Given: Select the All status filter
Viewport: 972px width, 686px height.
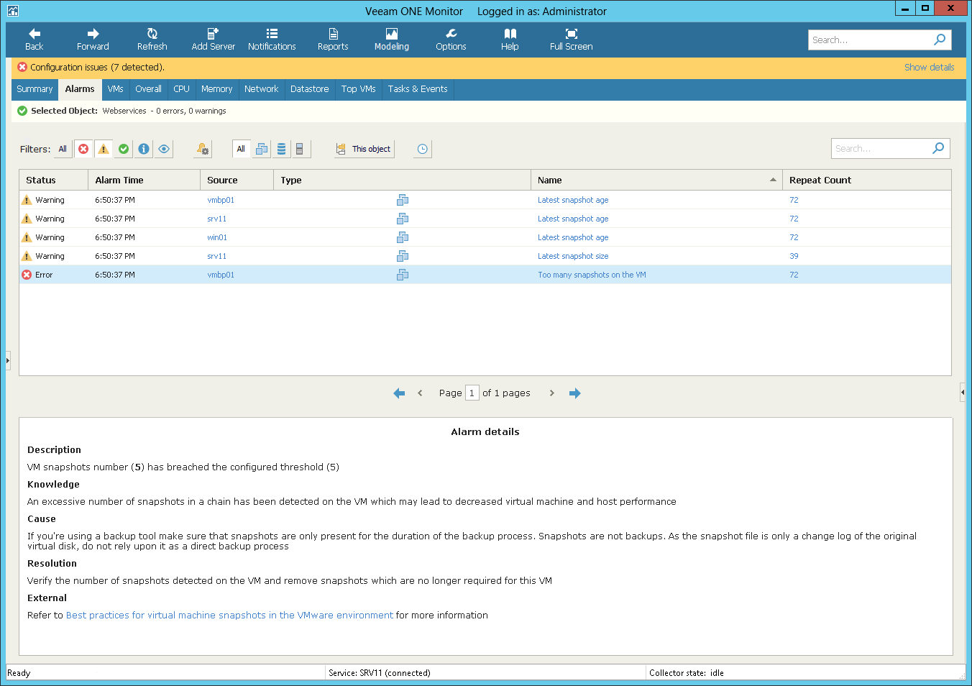Looking at the screenshot, I should [63, 149].
